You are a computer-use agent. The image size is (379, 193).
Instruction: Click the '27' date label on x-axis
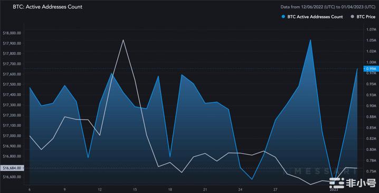[276, 189]
